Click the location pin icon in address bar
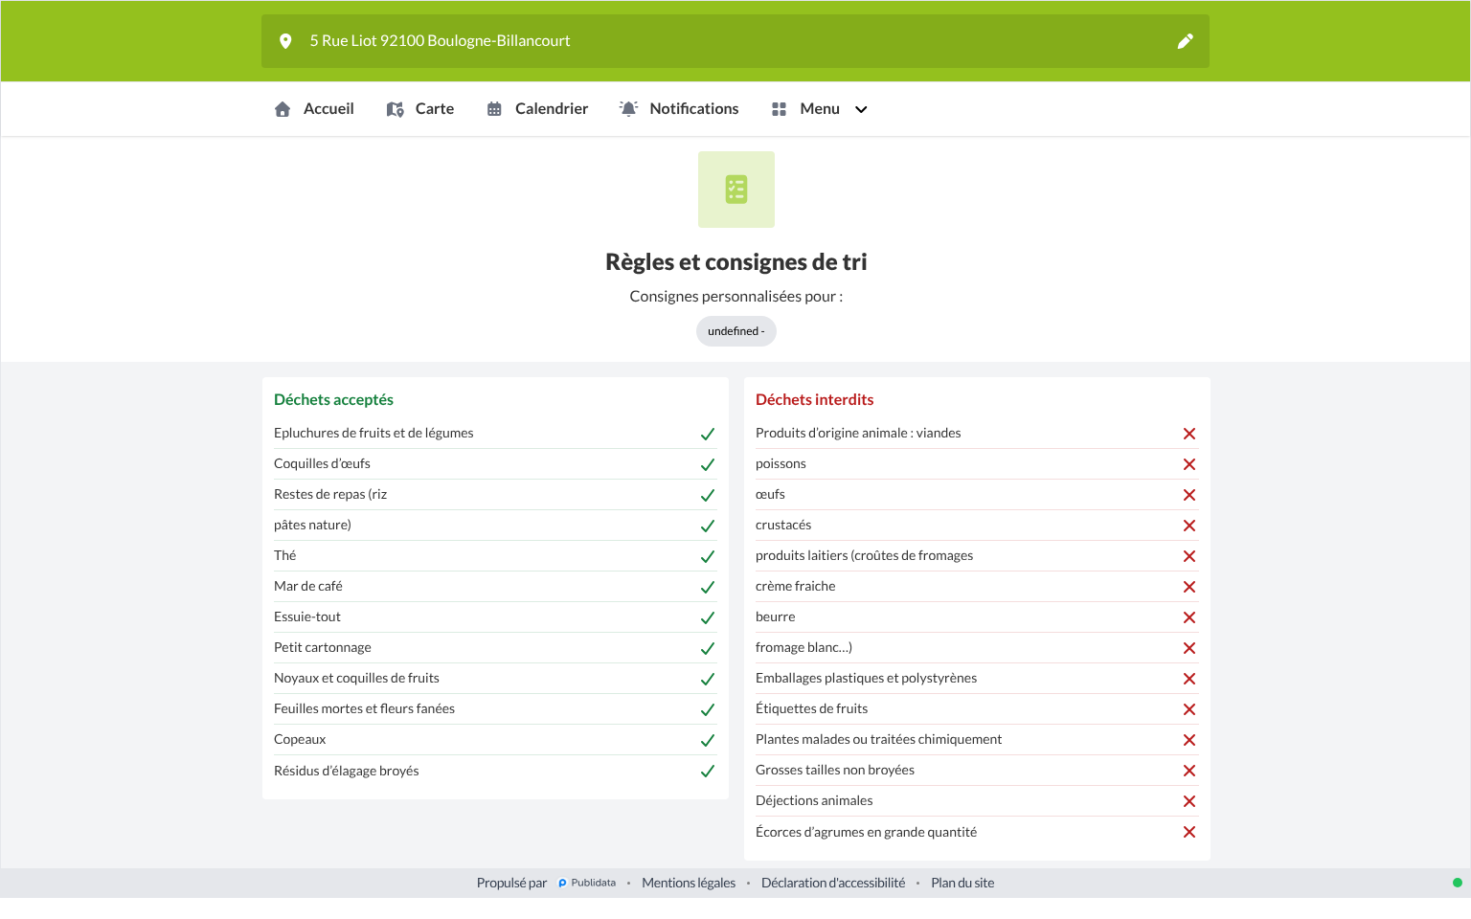This screenshot has width=1471, height=919. tap(285, 41)
